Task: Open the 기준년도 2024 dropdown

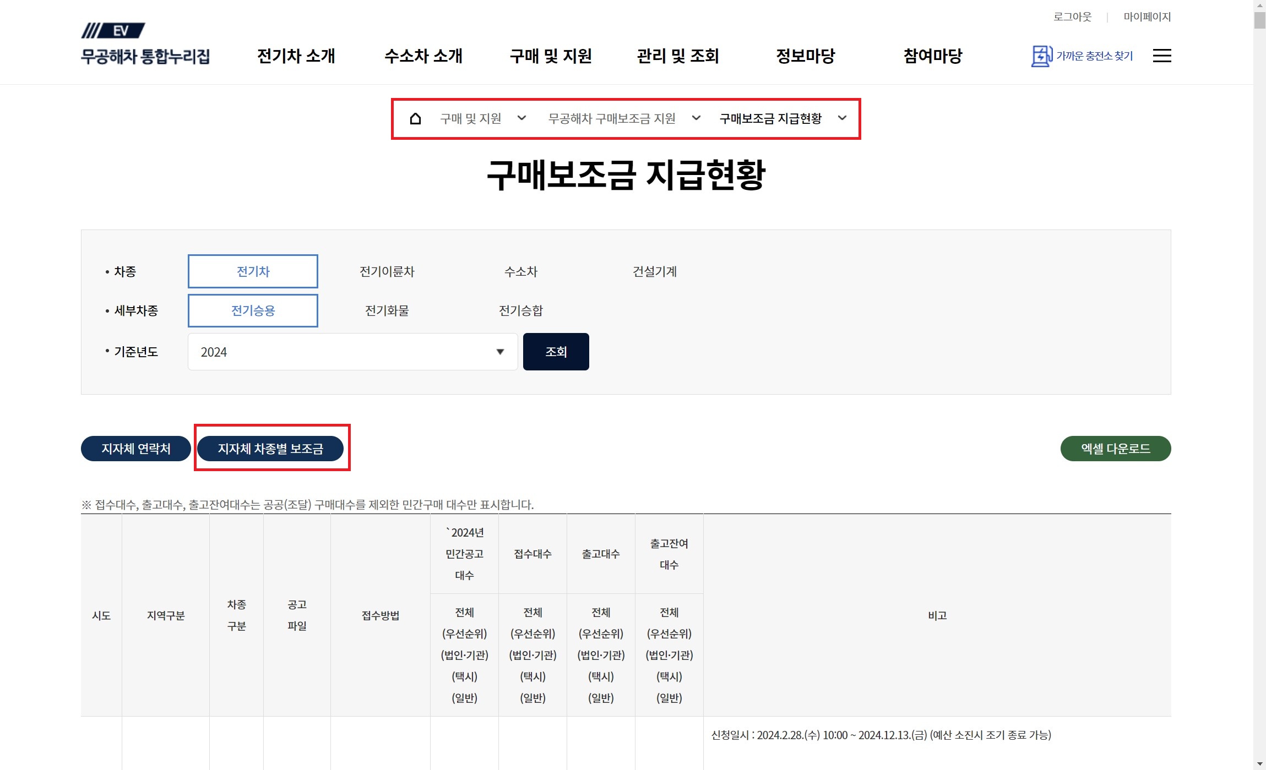Action: (352, 352)
